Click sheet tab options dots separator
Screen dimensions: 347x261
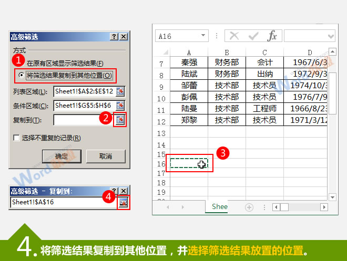point(264,207)
